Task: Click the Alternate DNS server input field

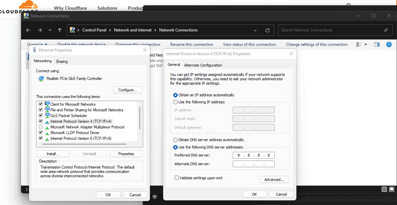Action: tap(253, 164)
